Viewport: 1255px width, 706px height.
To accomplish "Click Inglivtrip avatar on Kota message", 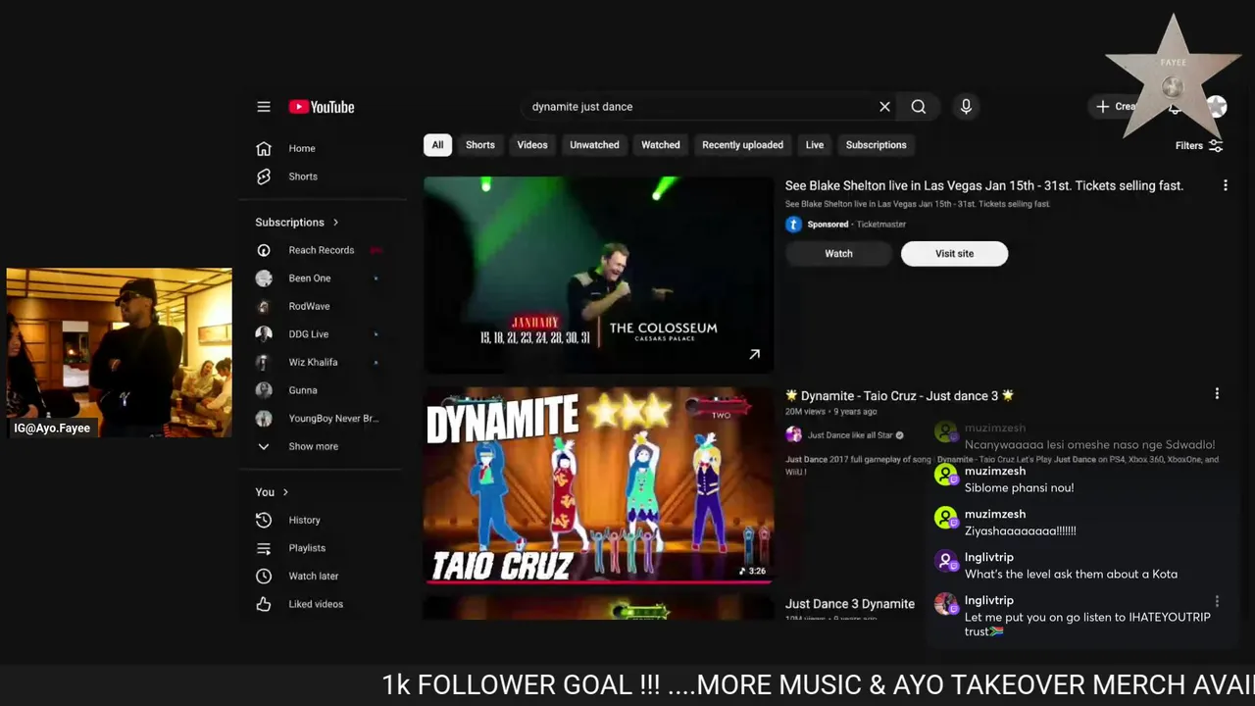I will pos(945,561).
